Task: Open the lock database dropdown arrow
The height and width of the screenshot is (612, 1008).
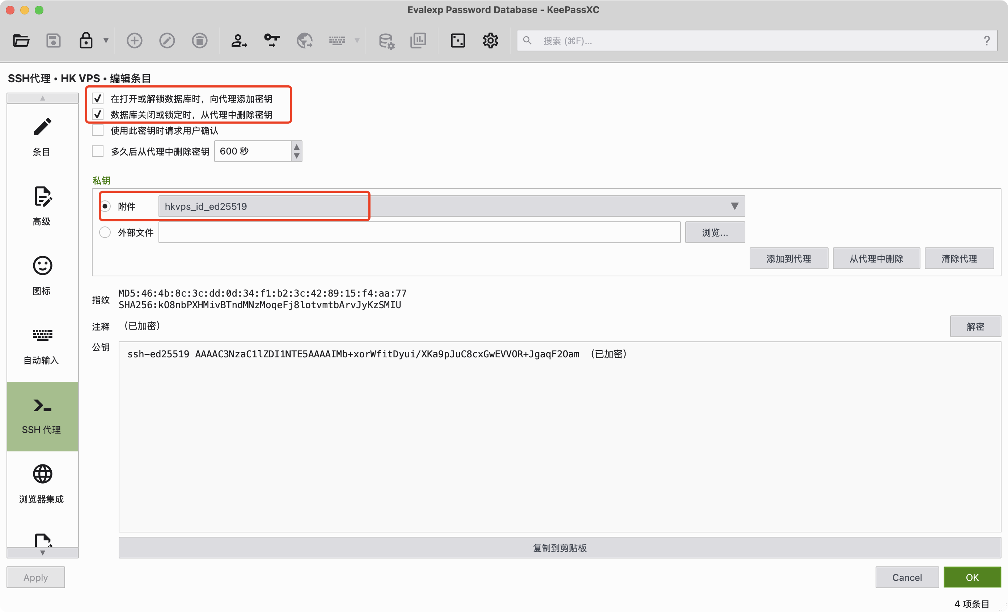Action: coord(106,41)
